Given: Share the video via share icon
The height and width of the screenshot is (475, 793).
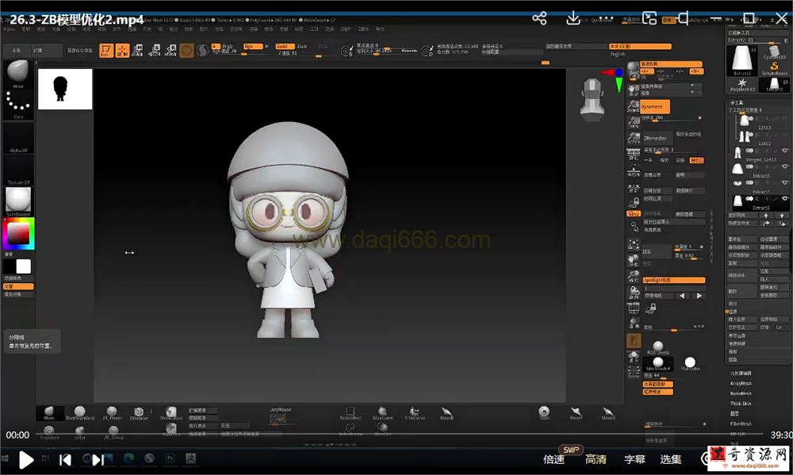Looking at the screenshot, I should [x=539, y=19].
